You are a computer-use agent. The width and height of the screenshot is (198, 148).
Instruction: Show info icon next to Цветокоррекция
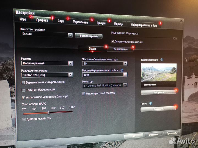click(162, 60)
